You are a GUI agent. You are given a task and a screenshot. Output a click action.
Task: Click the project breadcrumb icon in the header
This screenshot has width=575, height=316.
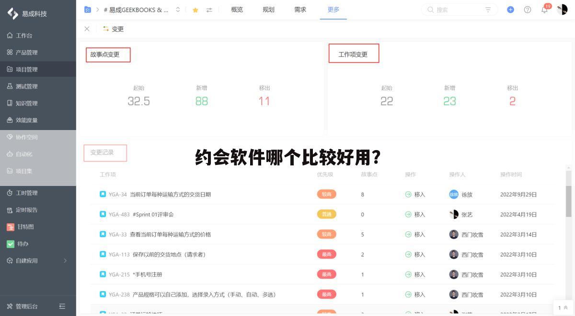[88, 10]
